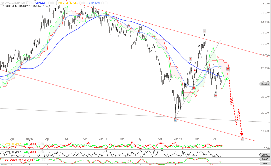Select the blue 0 wave label at the low
271x166 pixels.
(x=176, y=120)
